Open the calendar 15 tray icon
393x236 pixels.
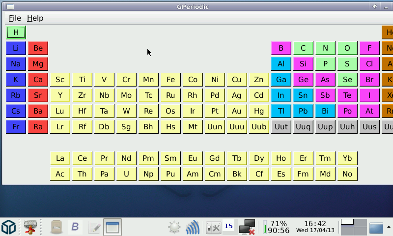pos(228,226)
